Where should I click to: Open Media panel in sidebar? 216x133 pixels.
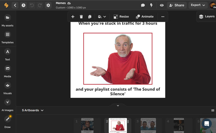(x=7, y=71)
